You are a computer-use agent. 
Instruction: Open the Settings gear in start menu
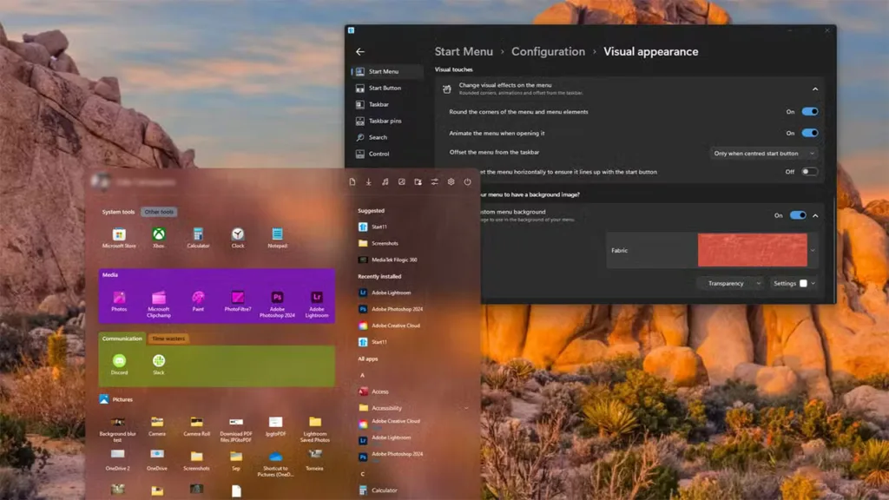(451, 182)
